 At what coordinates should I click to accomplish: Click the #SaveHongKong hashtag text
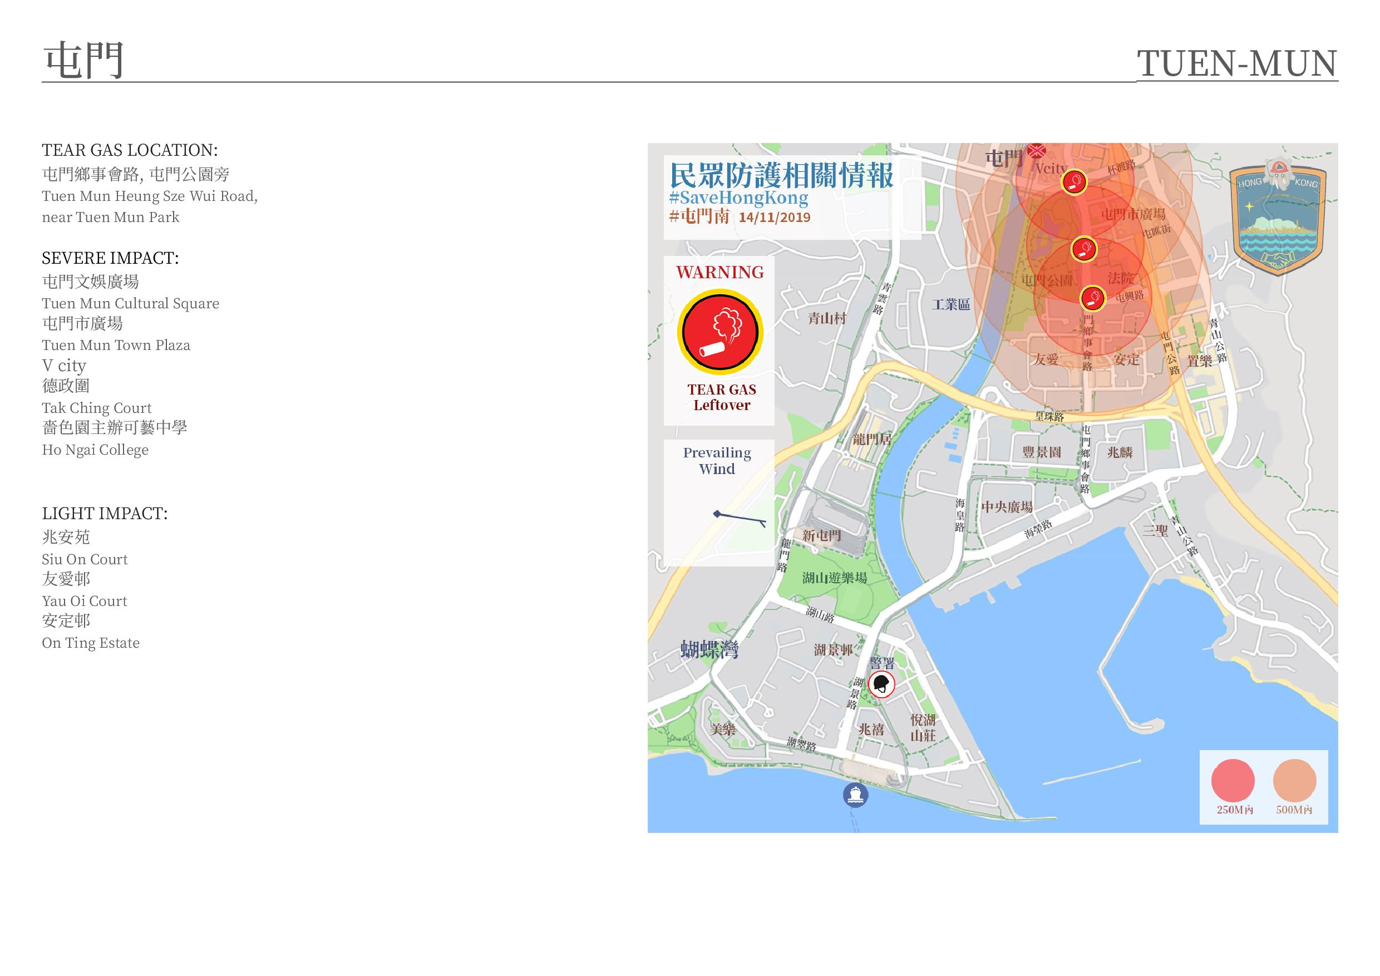738,198
